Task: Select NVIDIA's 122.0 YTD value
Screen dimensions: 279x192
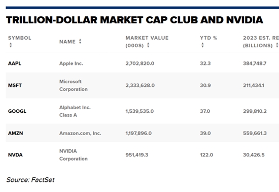Action: (206, 155)
